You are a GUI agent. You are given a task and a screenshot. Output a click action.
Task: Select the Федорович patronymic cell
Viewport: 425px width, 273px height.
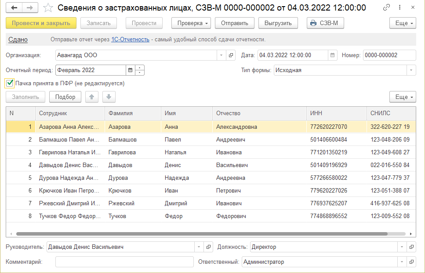(259, 216)
